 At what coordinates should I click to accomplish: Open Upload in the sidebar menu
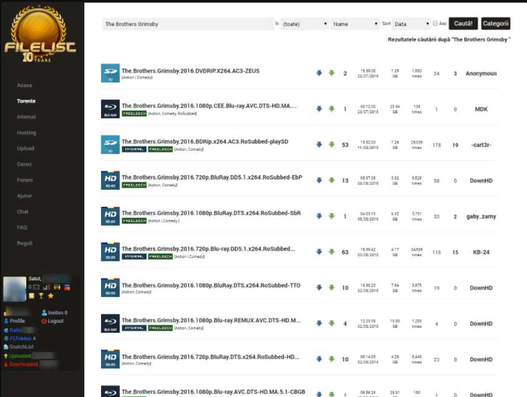tap(26, 148)
